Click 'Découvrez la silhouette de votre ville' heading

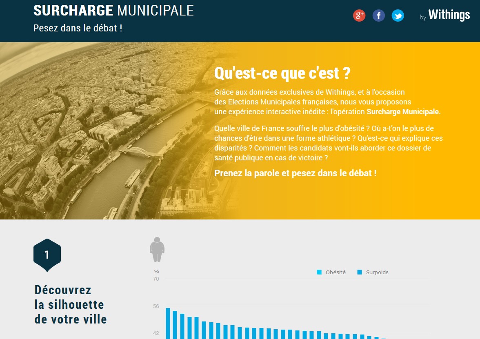tap(71, 304)
